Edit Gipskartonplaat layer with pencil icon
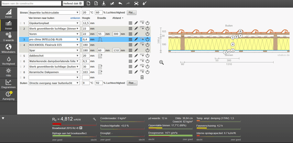 tap(136, 23)
